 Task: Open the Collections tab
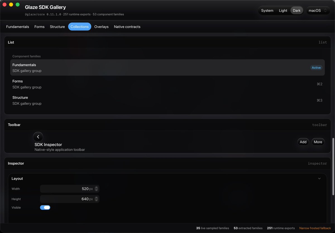click(80, 27)
